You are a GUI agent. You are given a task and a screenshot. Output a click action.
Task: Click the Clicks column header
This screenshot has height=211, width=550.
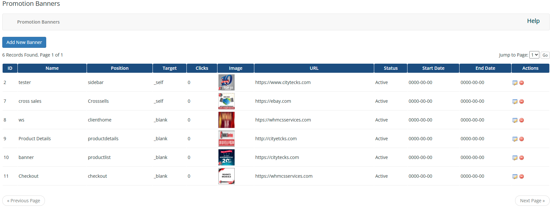click(x=202, y=68)
